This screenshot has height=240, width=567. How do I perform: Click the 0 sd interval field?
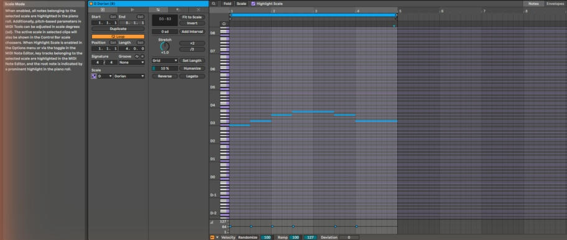coord(165,32)
